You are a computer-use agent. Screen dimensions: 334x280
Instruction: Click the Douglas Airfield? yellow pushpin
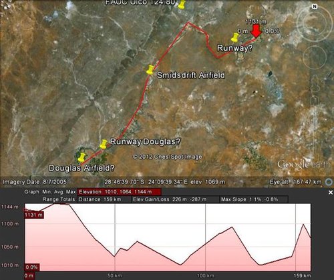[81, 157]
